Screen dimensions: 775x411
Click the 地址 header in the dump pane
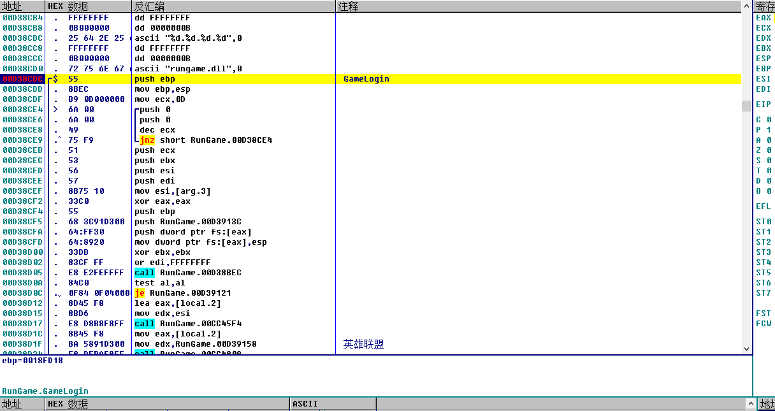click(x=22, y=404)
